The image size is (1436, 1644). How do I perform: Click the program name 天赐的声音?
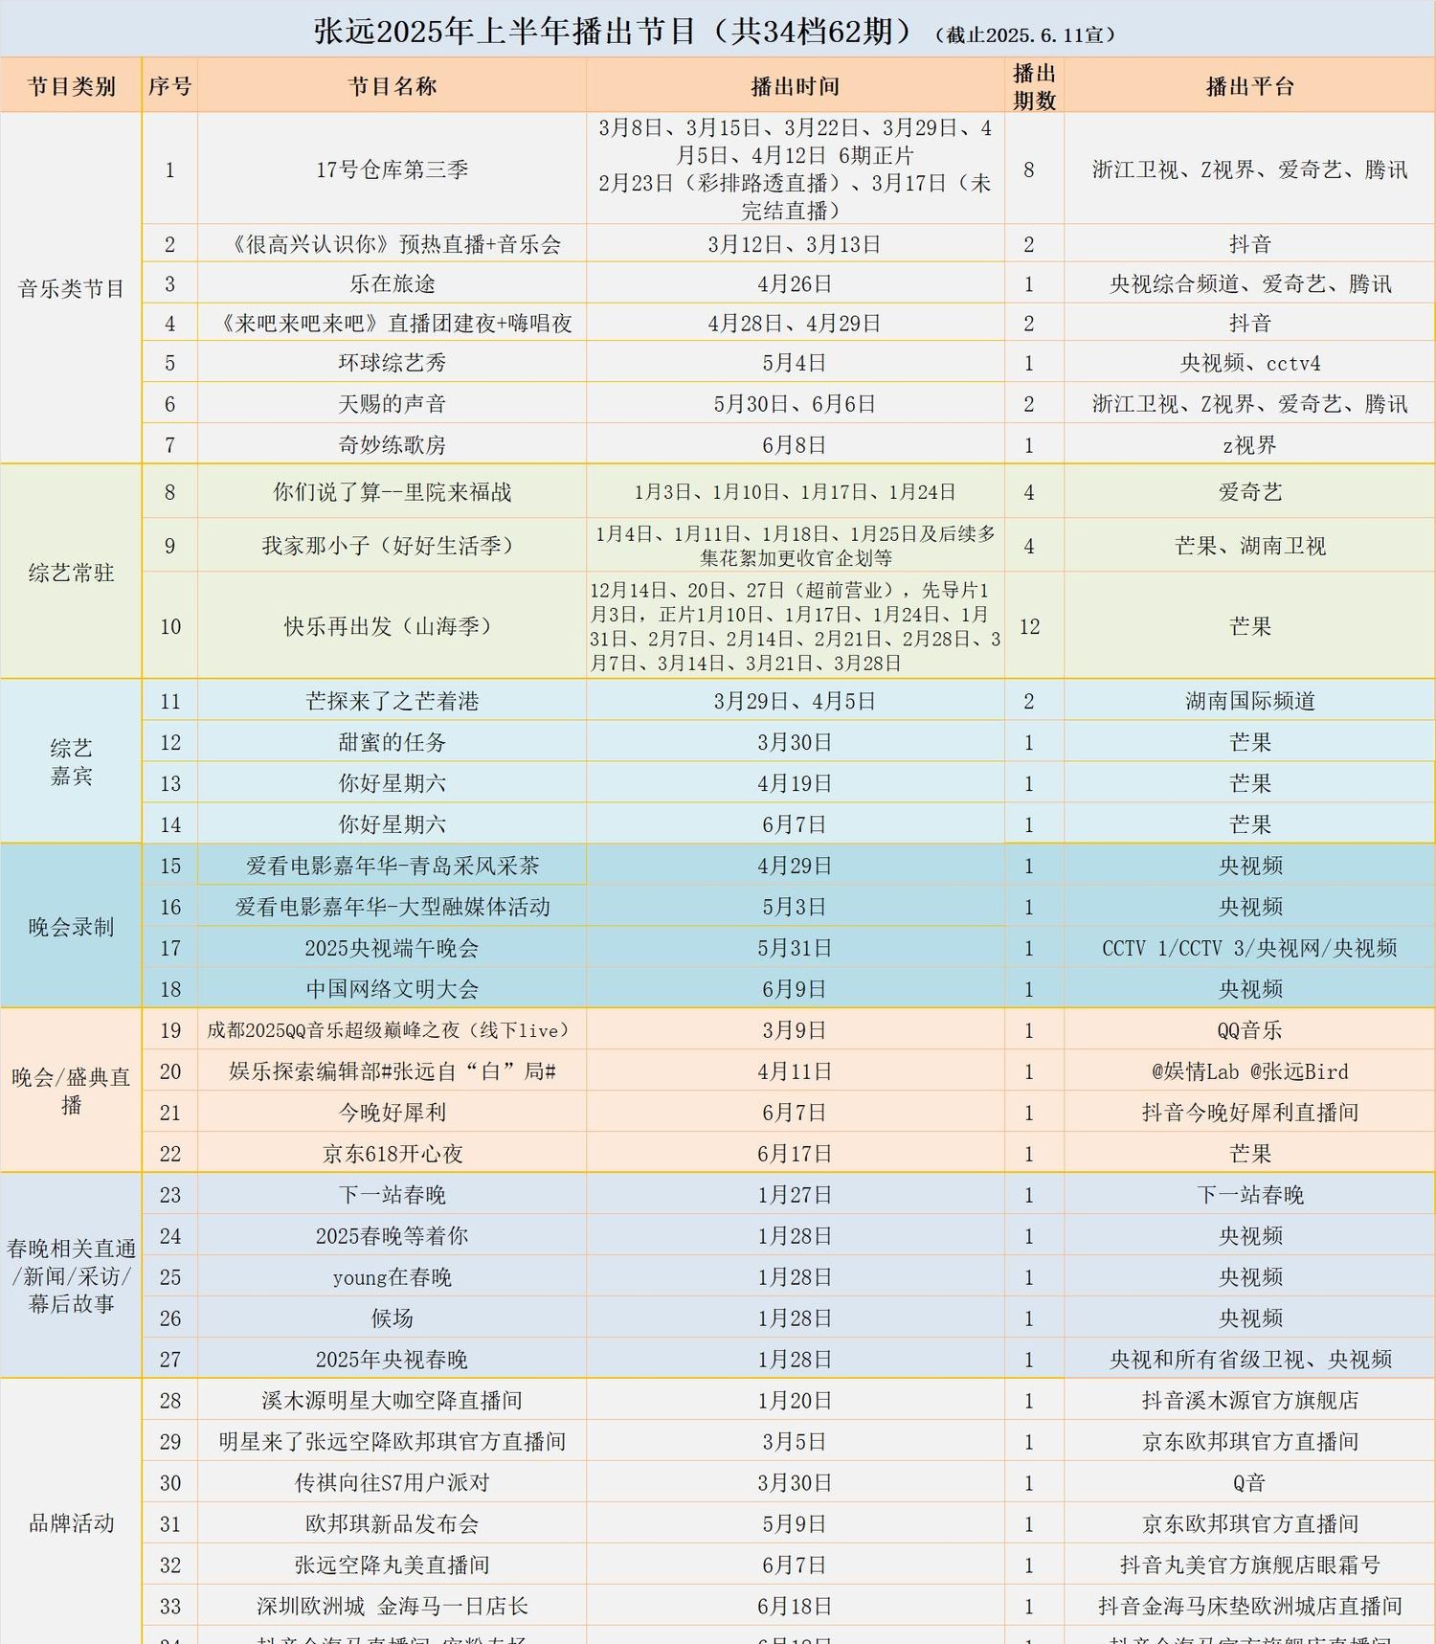393,403
